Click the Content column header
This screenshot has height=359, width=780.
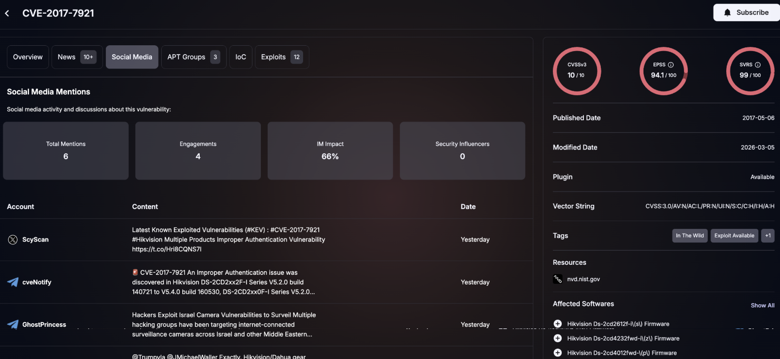click(145, 207)
